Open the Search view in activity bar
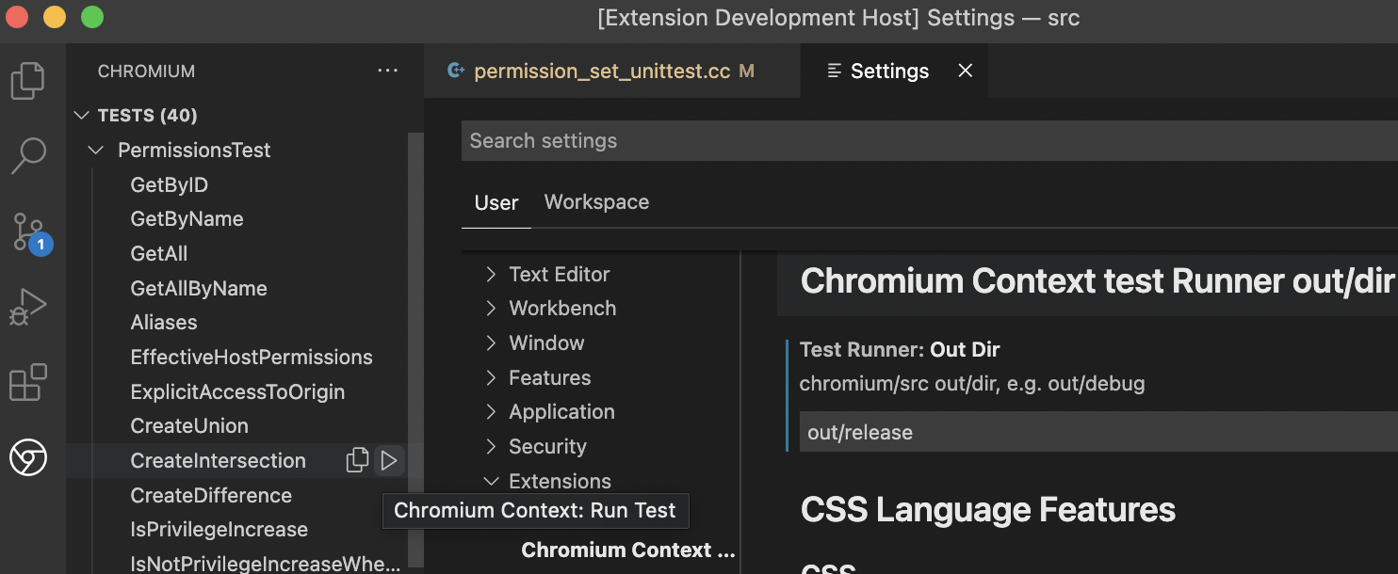Screen dimensions: 1398x574 (x=28, y=156)
